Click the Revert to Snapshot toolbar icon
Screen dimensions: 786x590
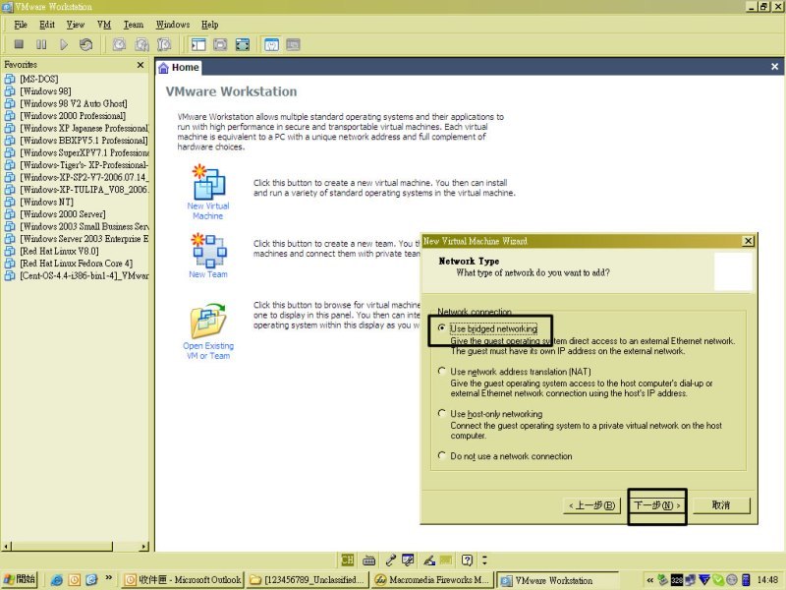click(141, 44)
